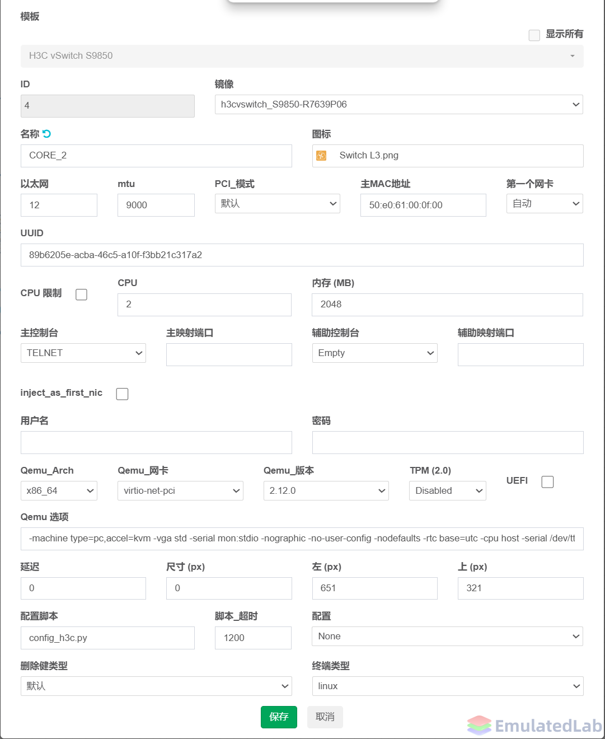This screenshot has width=605, height=739.
Task: Click the 延迟 delay field
Action: pos(83,588)
